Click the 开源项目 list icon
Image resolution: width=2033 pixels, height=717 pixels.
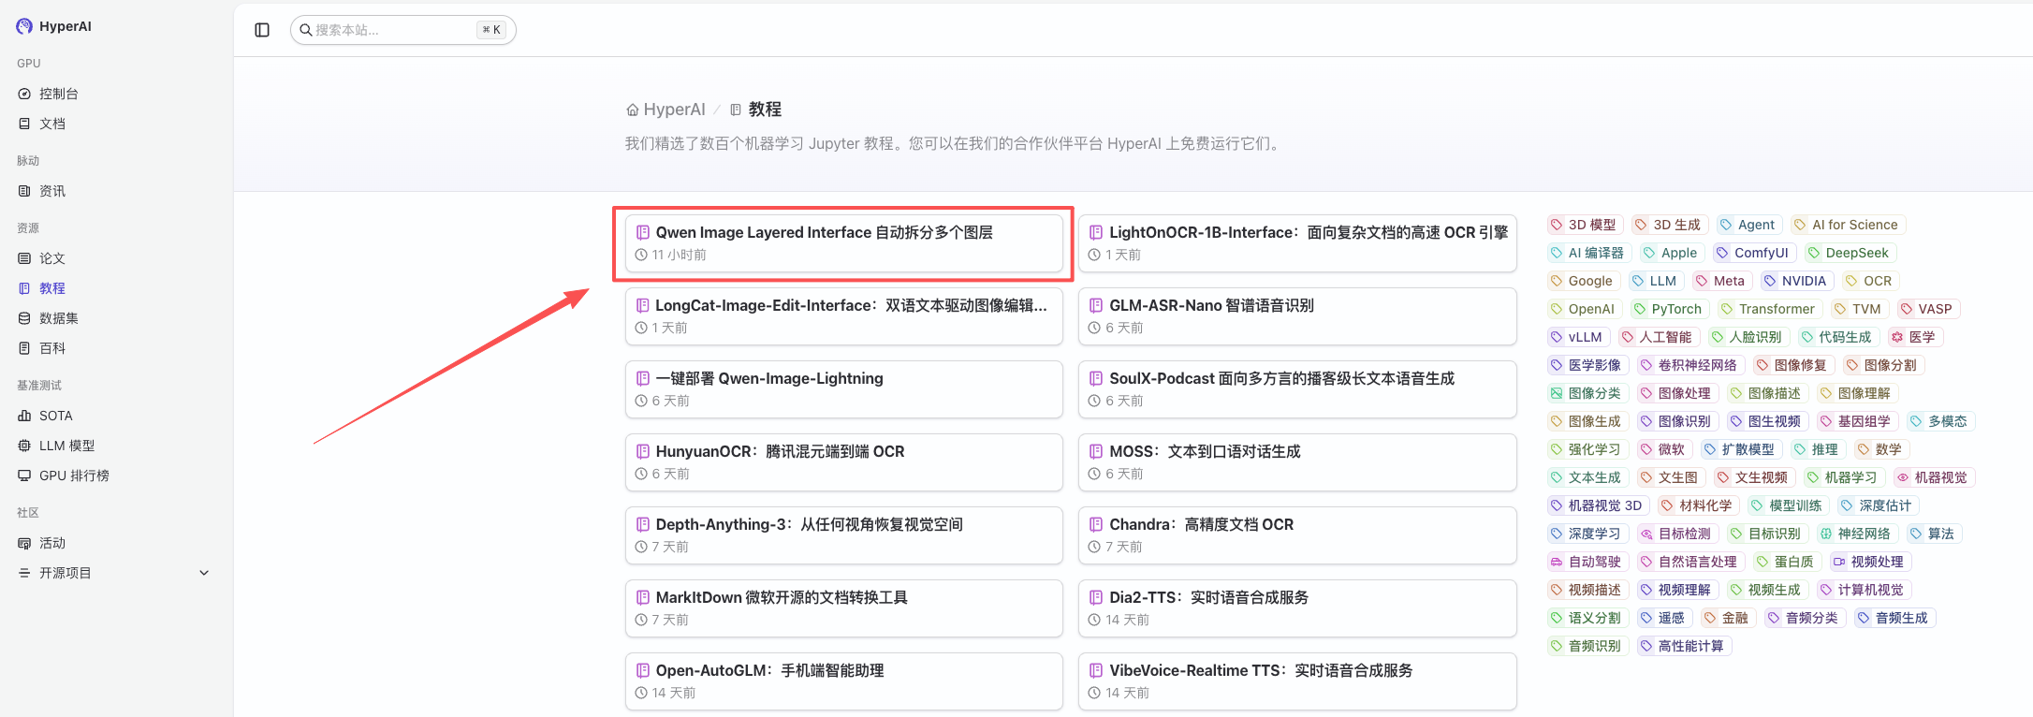(x=24, y=573)
